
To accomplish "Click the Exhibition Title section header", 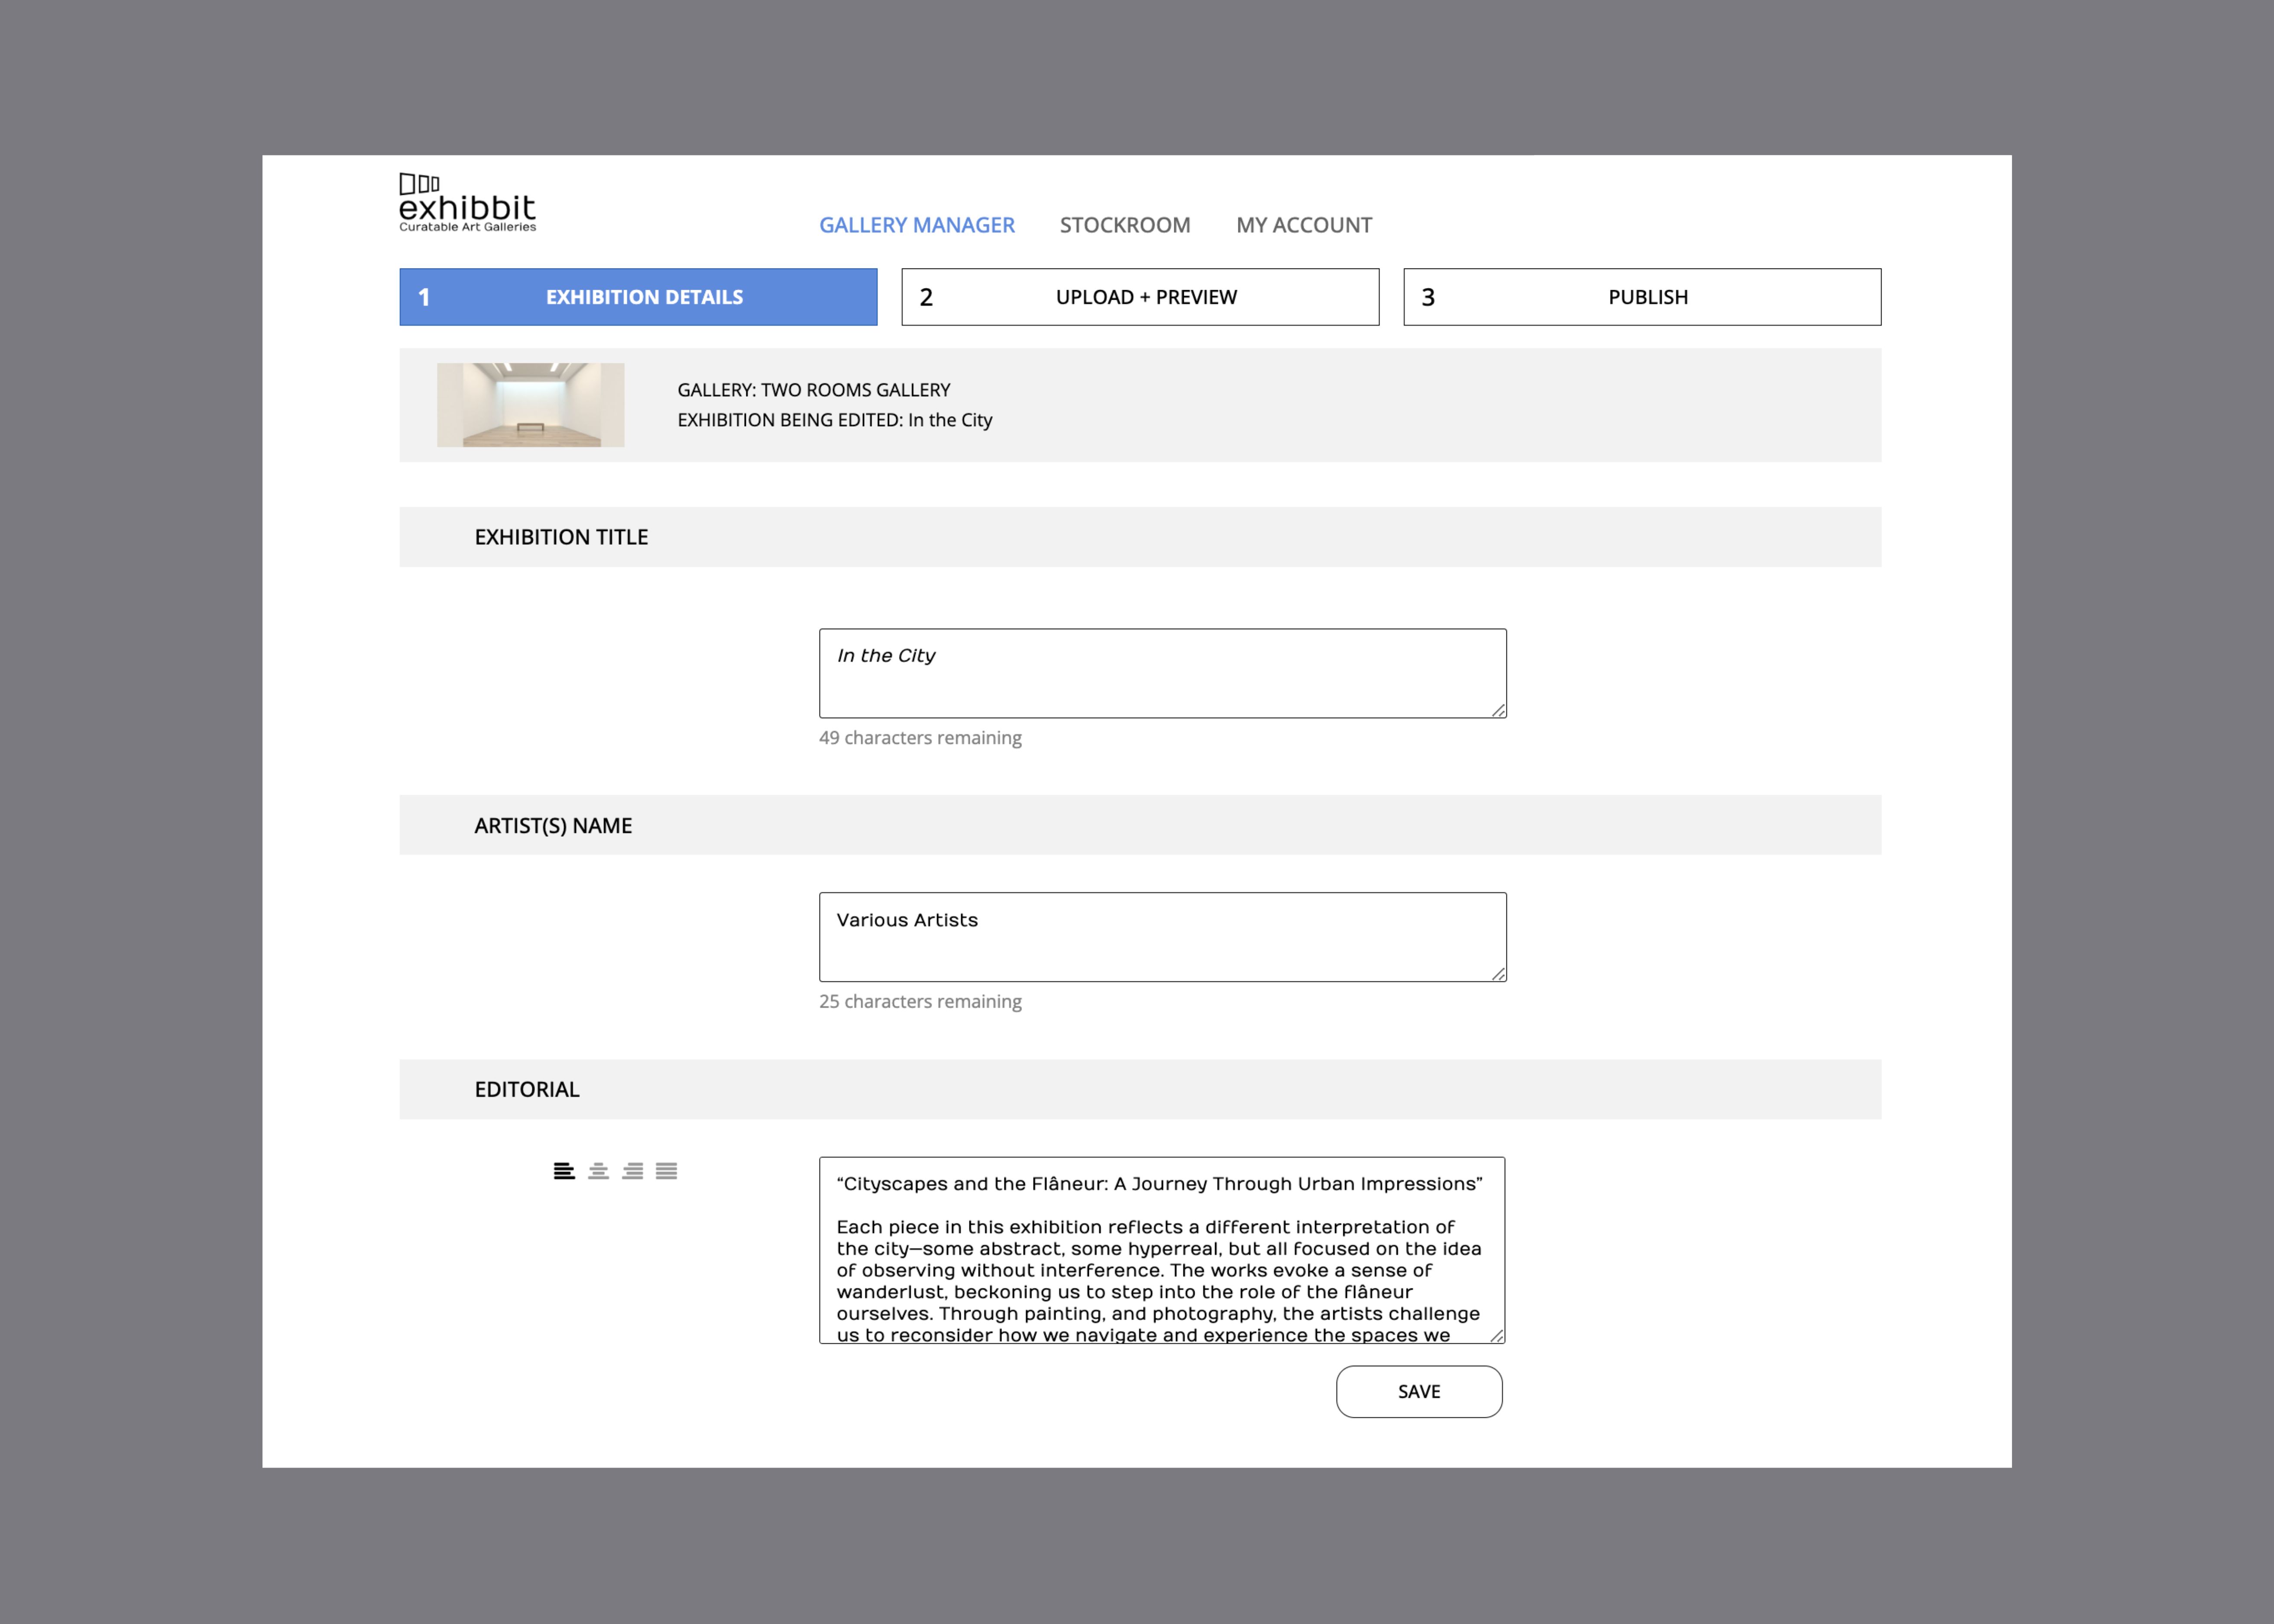I will [x=561, y=537].
